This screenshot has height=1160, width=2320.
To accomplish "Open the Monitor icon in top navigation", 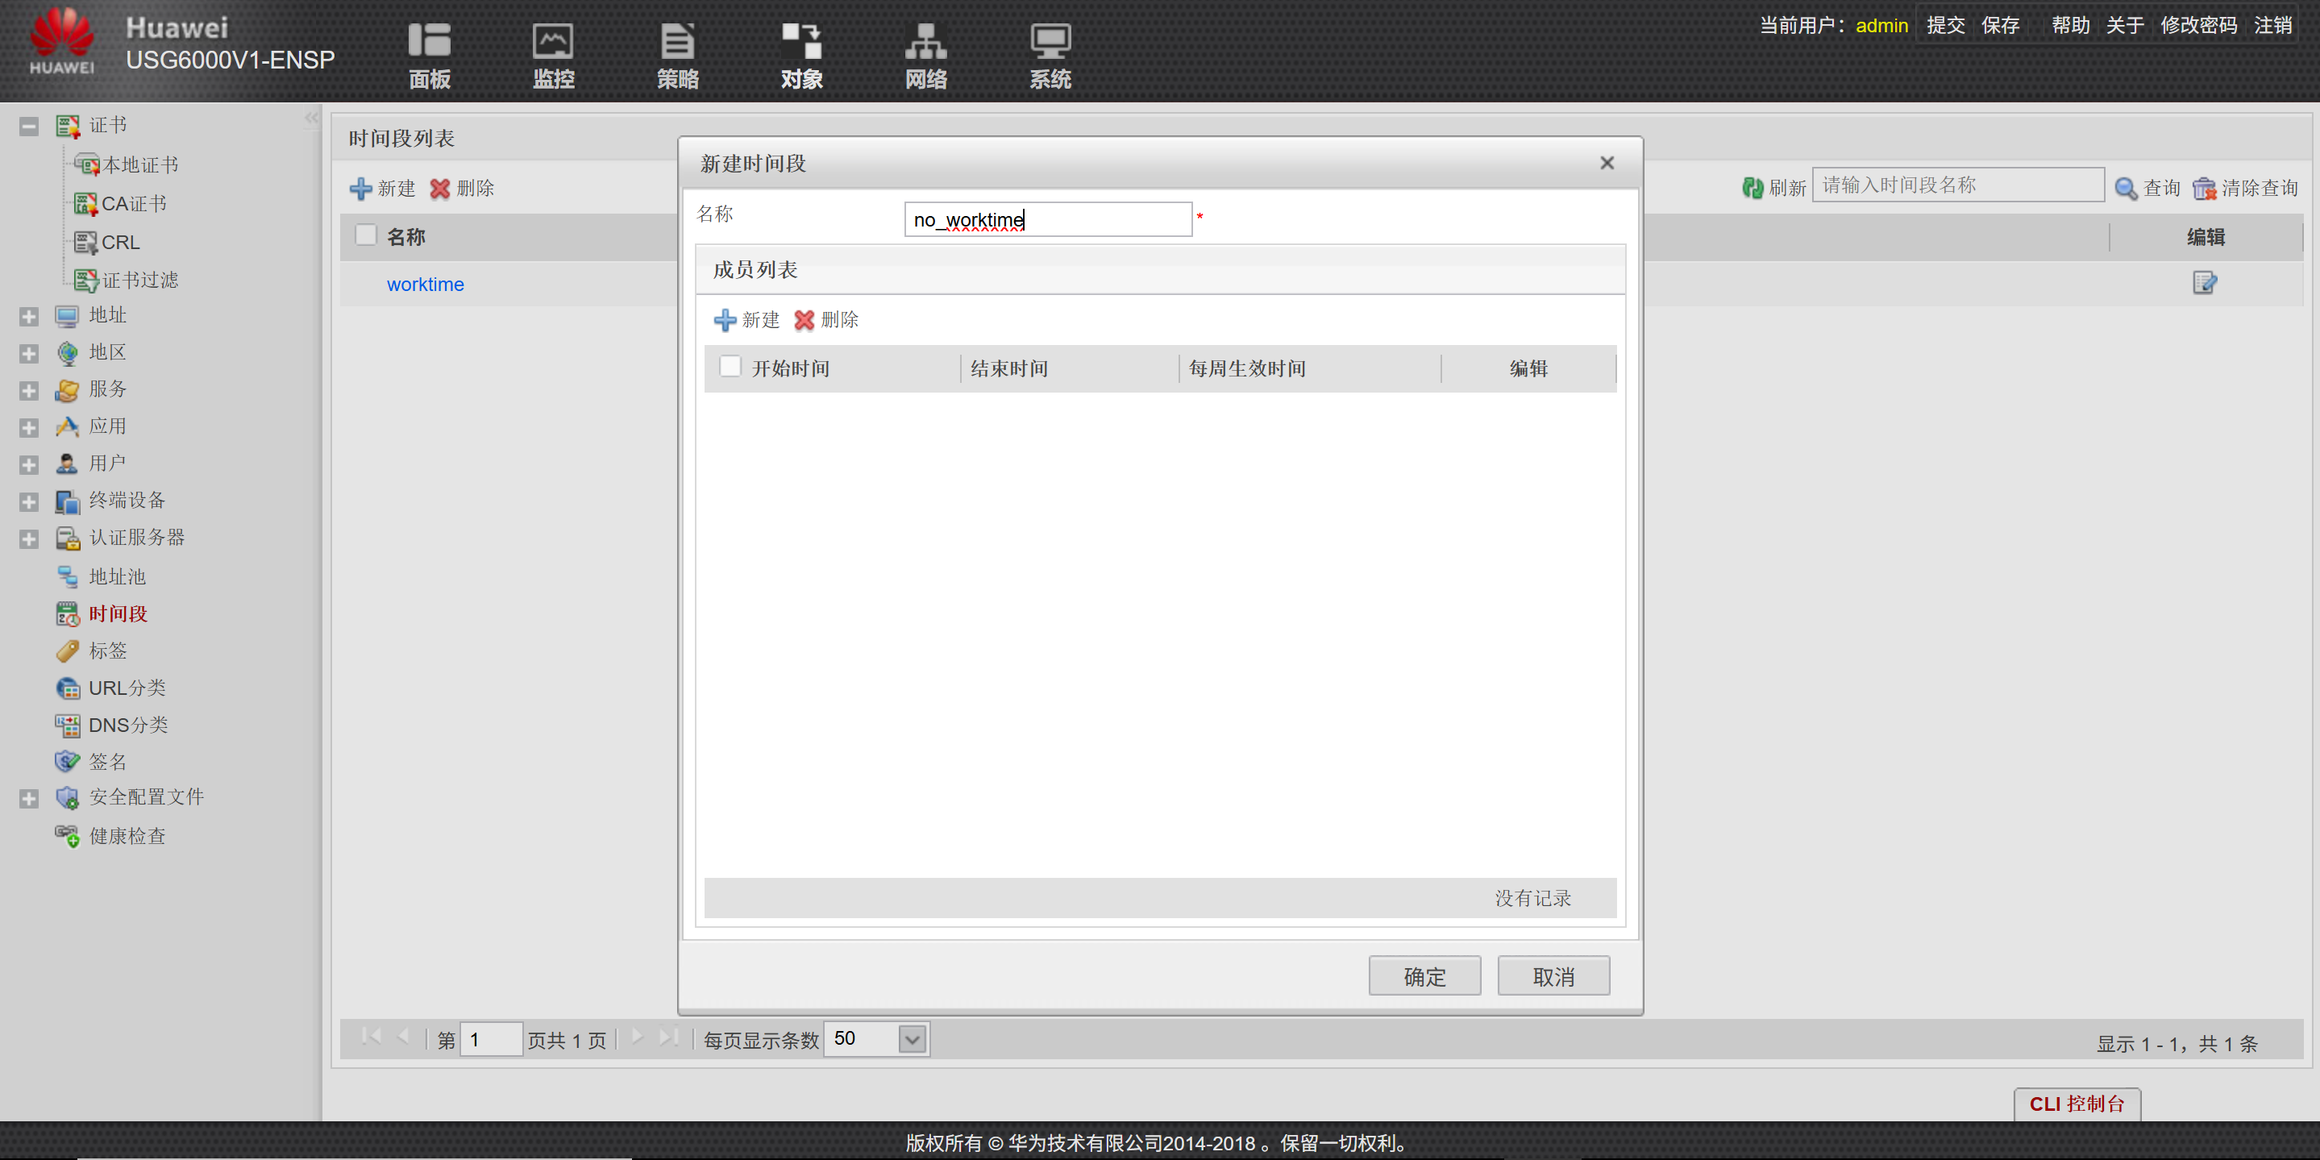I will (553, 40).
